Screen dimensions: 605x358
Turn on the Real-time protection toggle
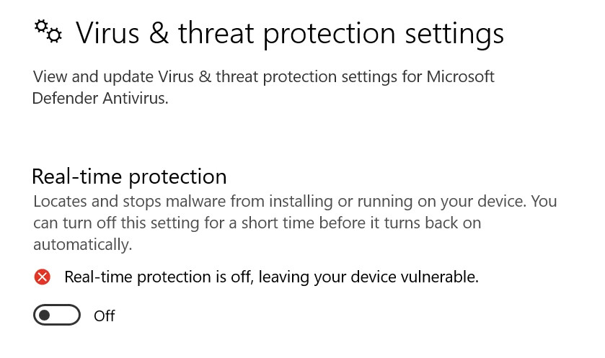(56, 315)
